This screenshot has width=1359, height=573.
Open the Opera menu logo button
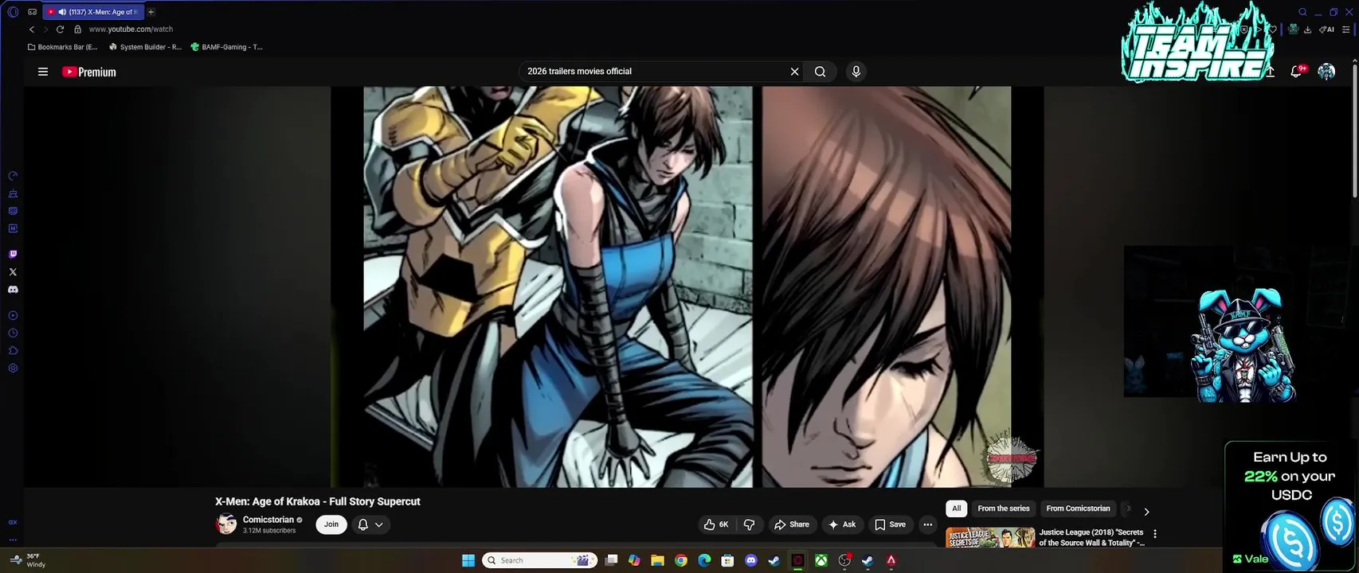pyautogui.click(x=13, y=12)
